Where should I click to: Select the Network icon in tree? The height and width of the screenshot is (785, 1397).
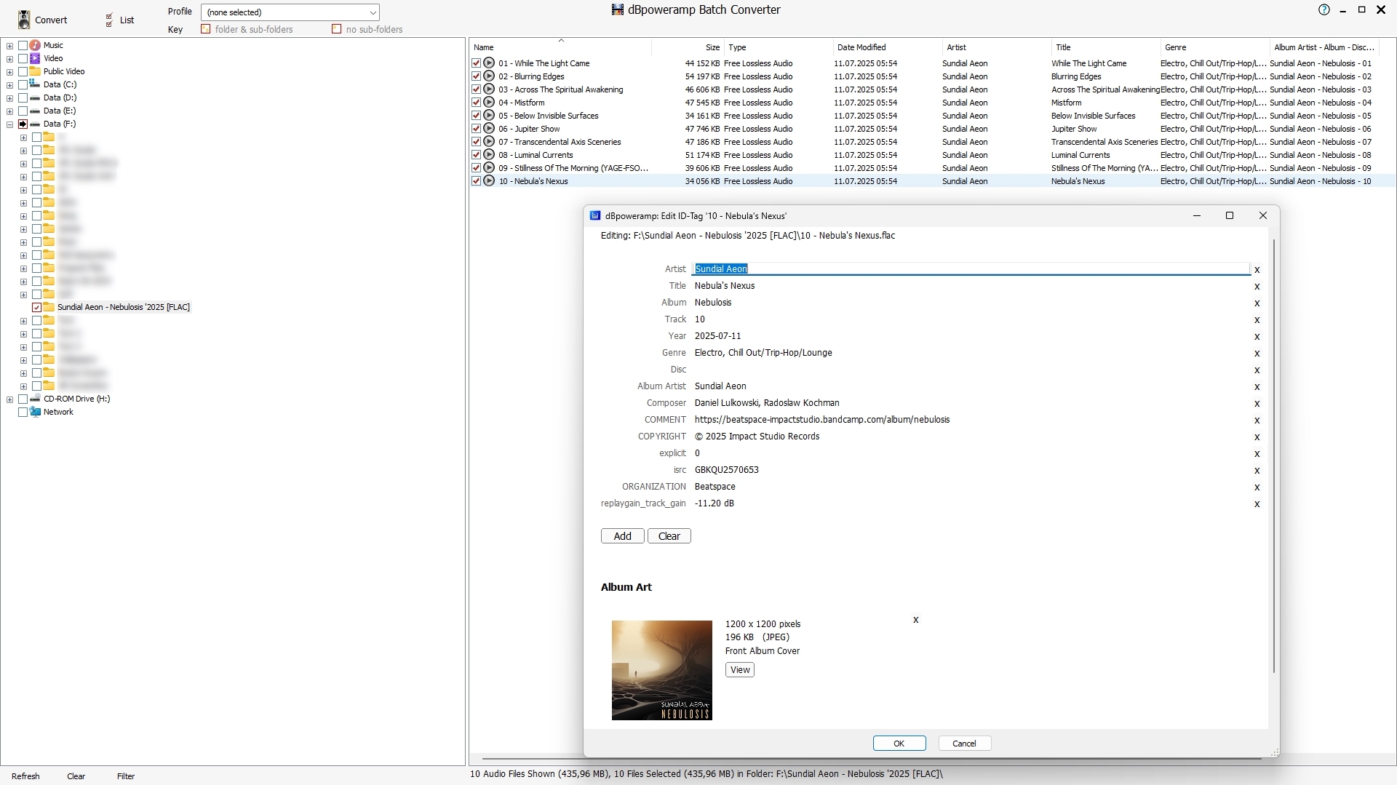click(35, 412)
